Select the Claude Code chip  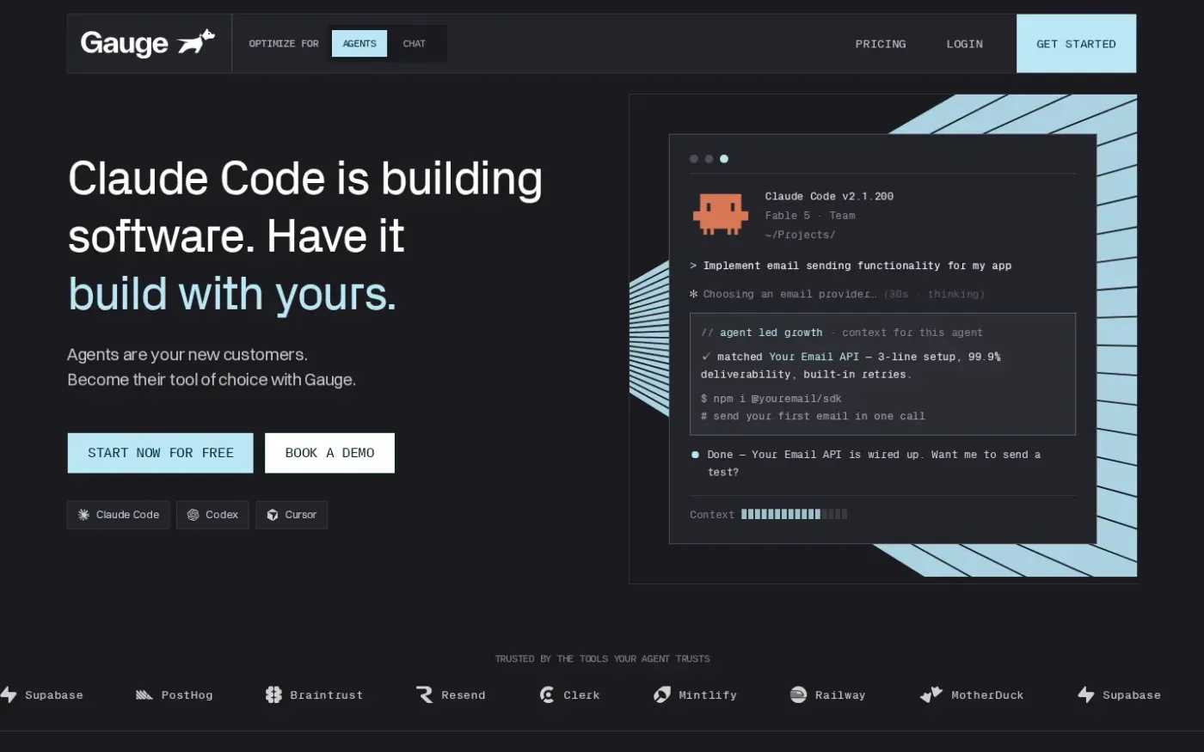pos(119,515)
